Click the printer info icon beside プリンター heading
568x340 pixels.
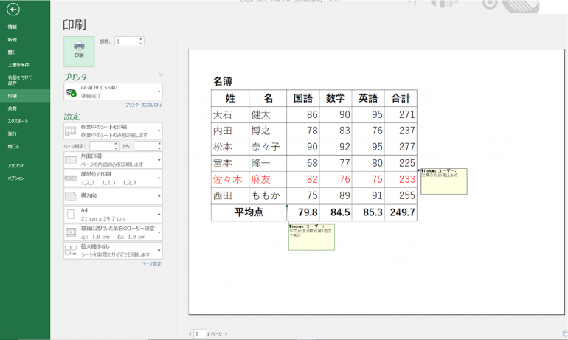[x=160, y=74]
